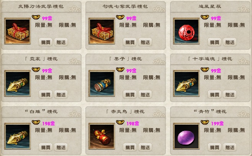Purchase the 198金 白雕 禮花
The image size is (252, 156).
tap(46, 147)
